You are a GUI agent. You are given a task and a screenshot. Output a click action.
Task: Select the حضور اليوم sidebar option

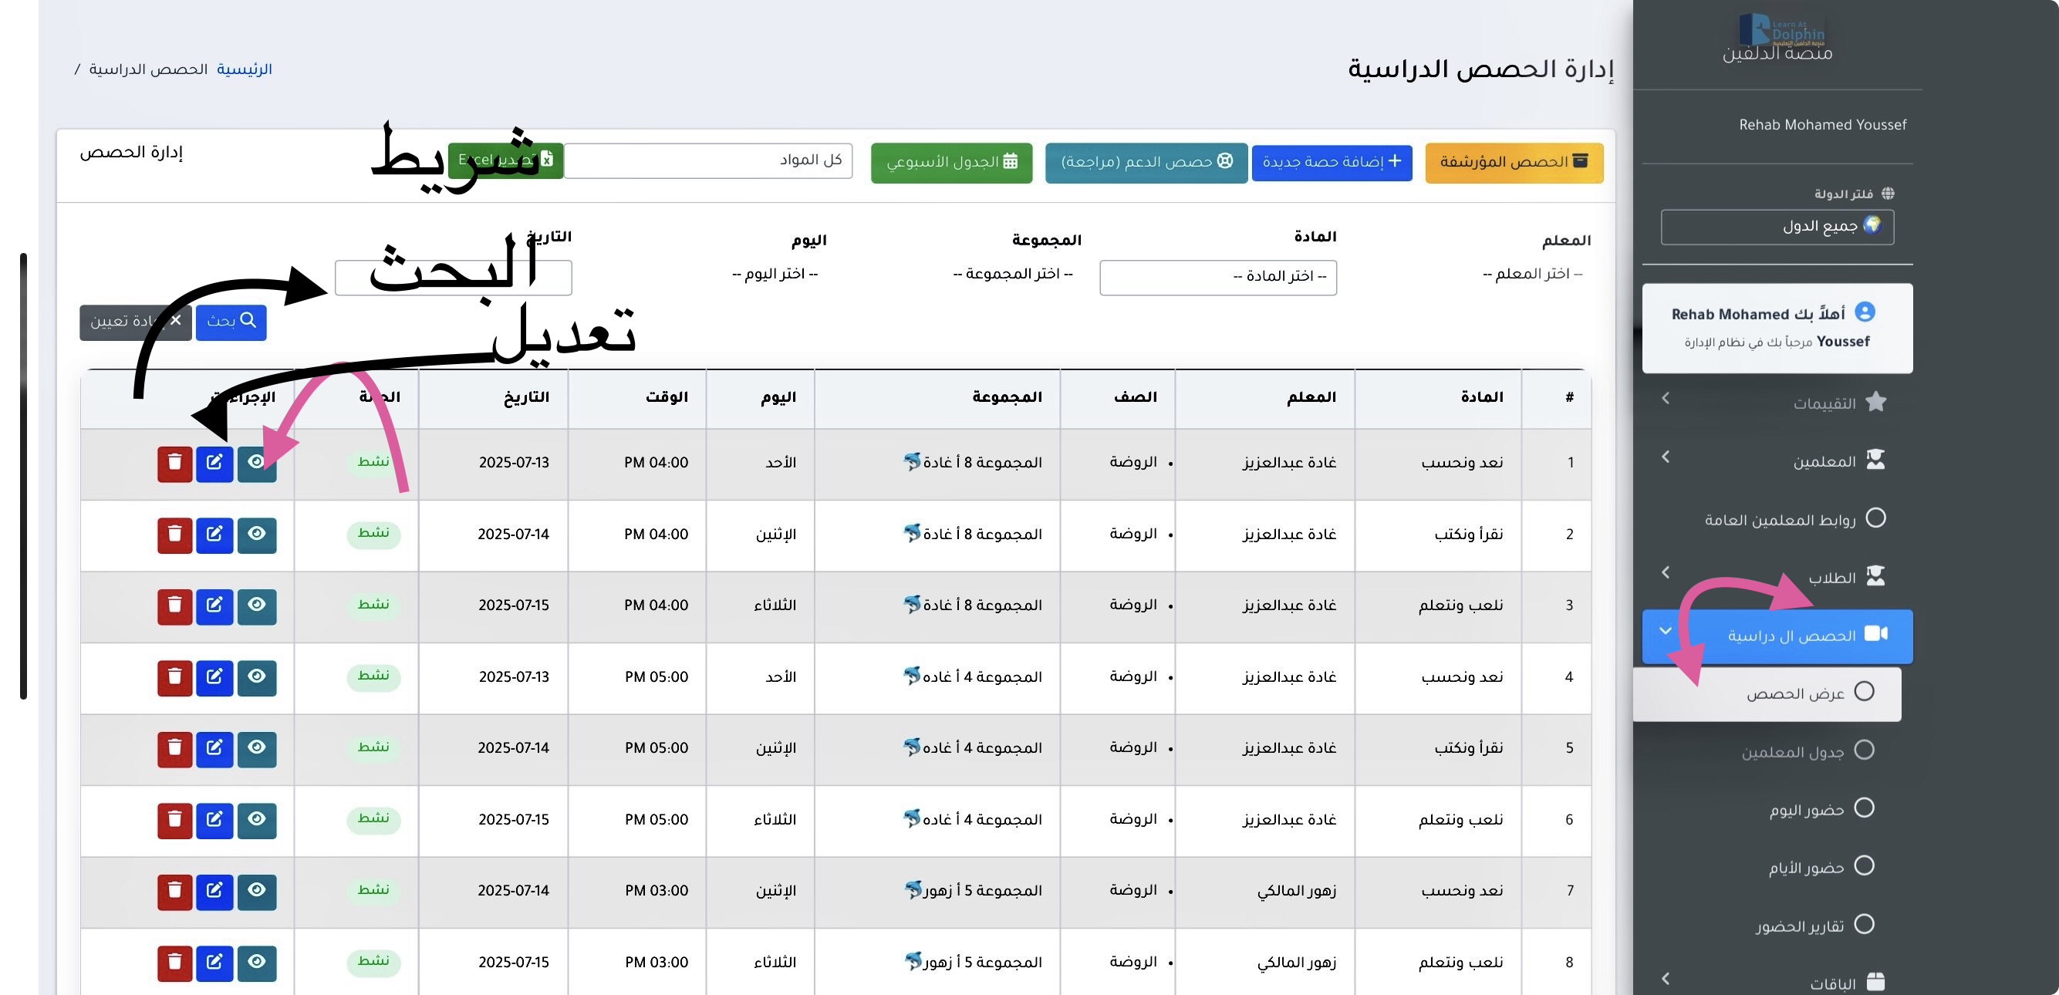(1807, 810)
